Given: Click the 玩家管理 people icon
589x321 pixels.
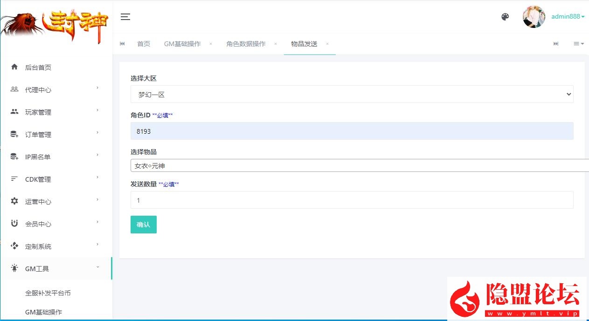Looking at the screenshot, I should [14, 112].
